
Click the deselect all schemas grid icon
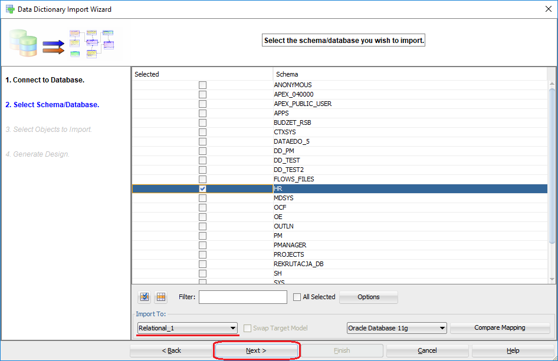tap(161, 297)
